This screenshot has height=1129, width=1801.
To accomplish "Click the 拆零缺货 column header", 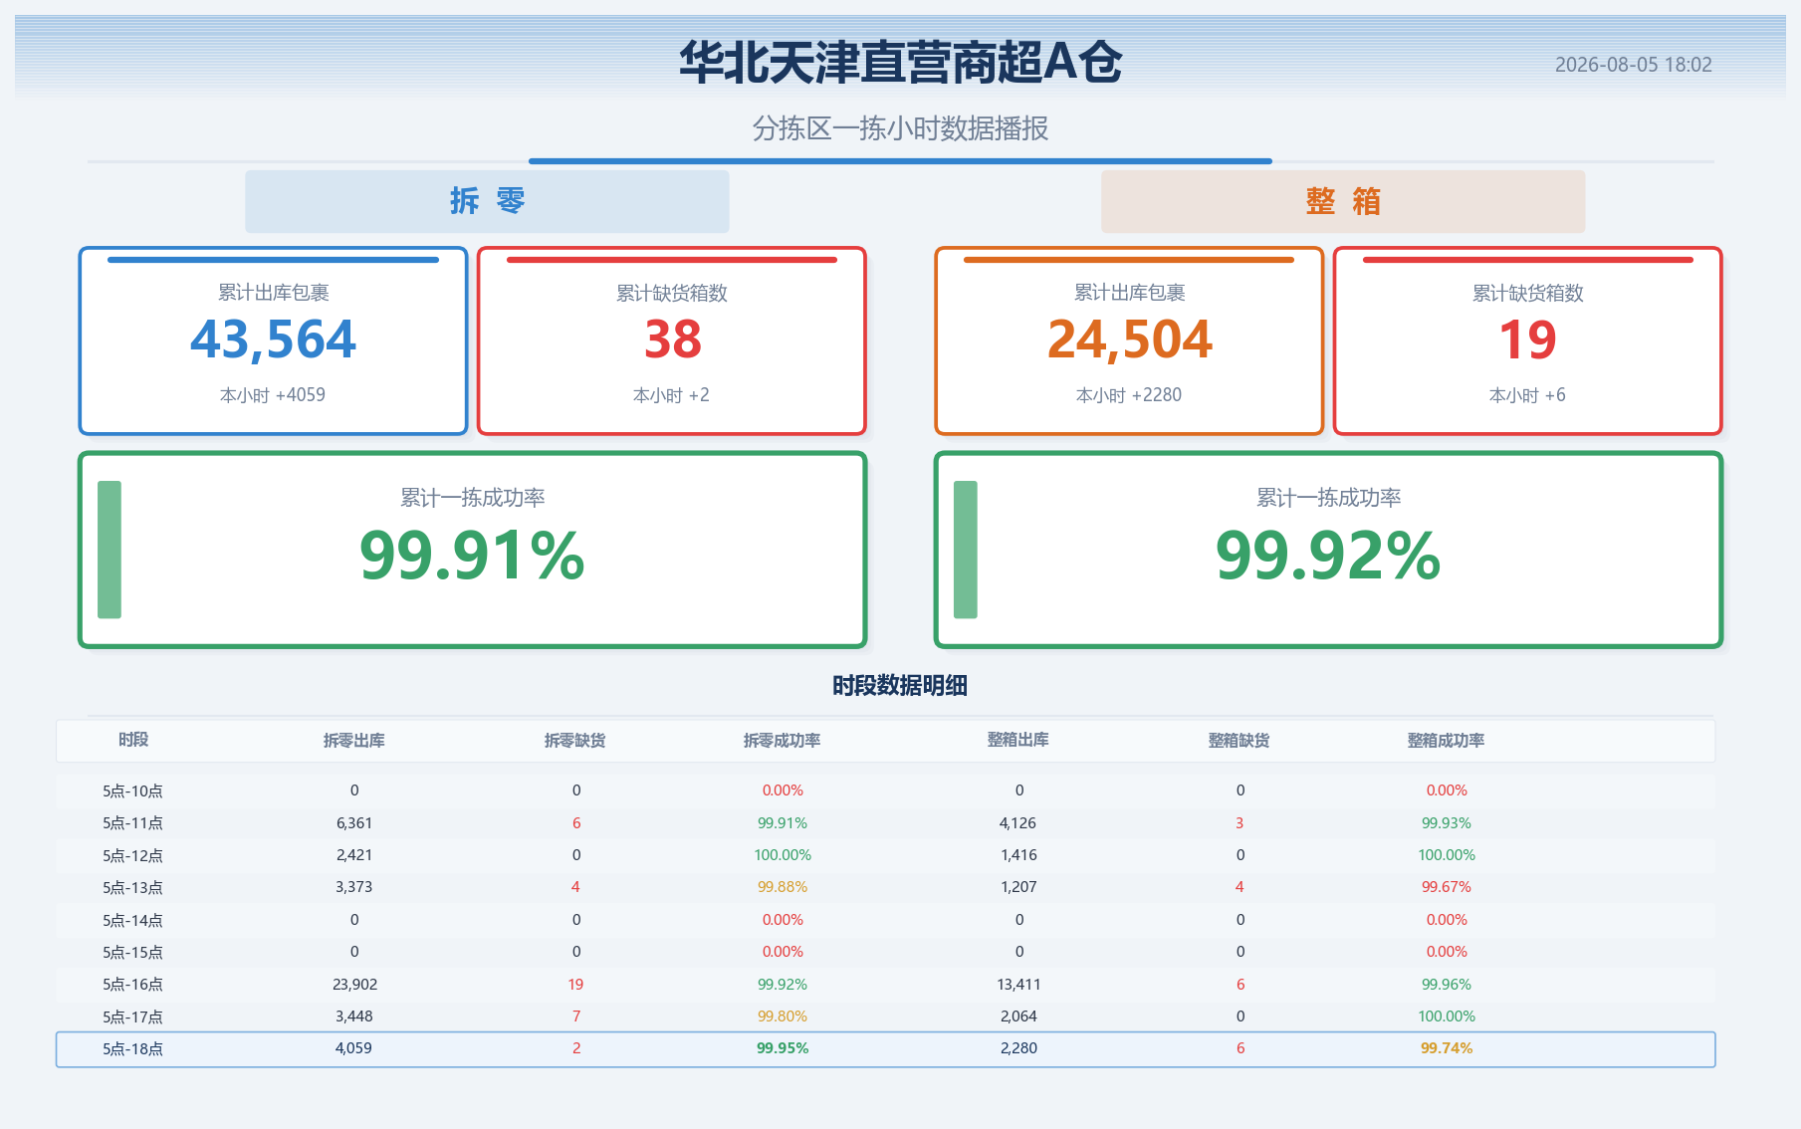I will [575, 740].
